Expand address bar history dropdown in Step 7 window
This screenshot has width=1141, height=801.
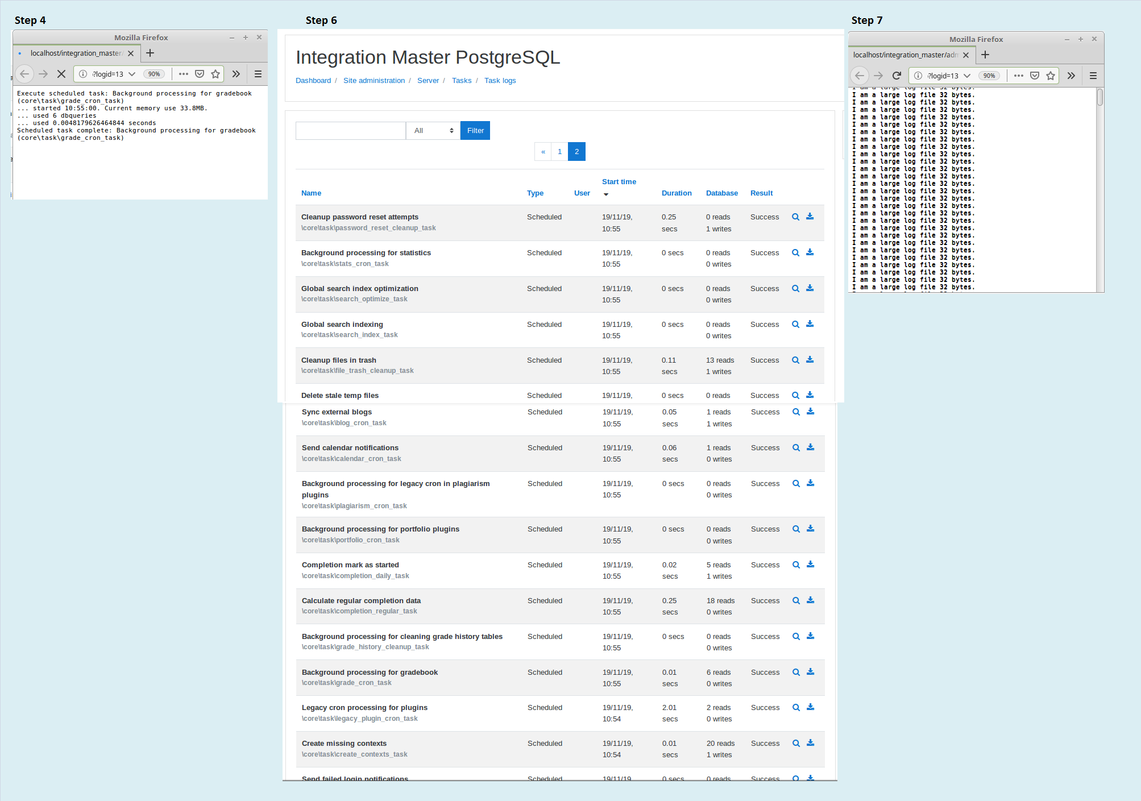967,76
